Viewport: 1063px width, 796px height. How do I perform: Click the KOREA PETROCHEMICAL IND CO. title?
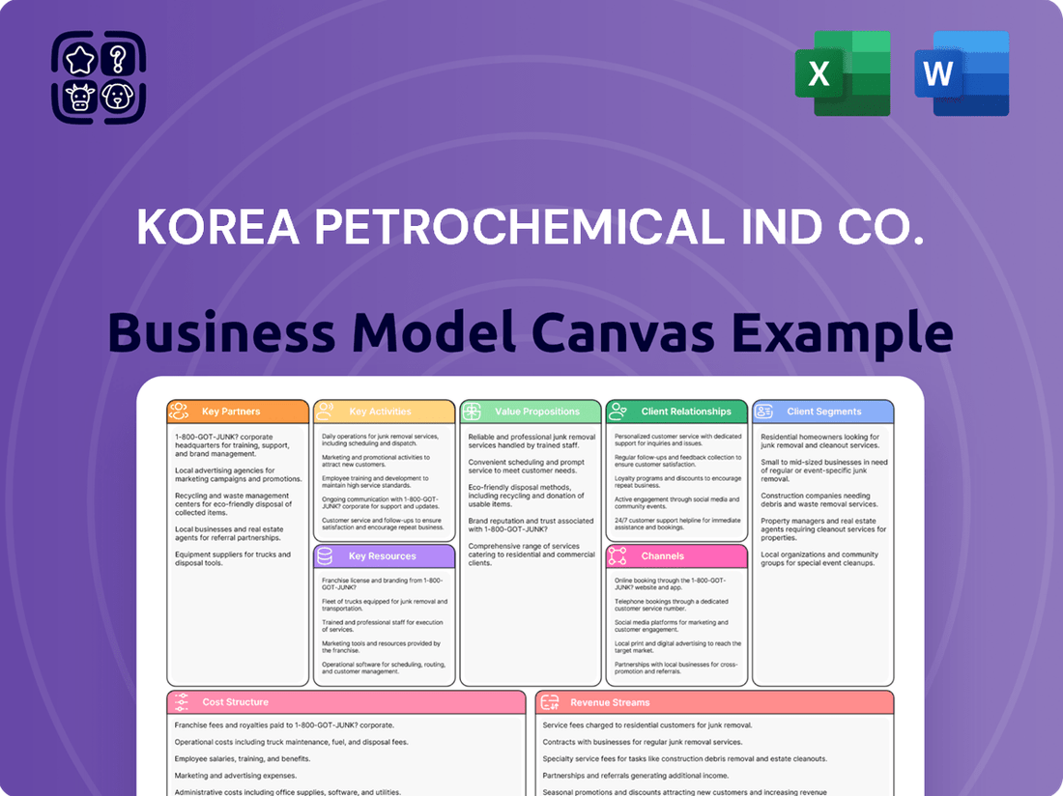(x=531, y=226)
